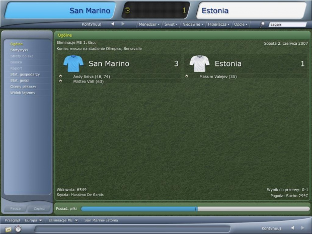This screenshot has width=312, height=234.
Task: Open the Świat menu
Action: tap(171, 24)
